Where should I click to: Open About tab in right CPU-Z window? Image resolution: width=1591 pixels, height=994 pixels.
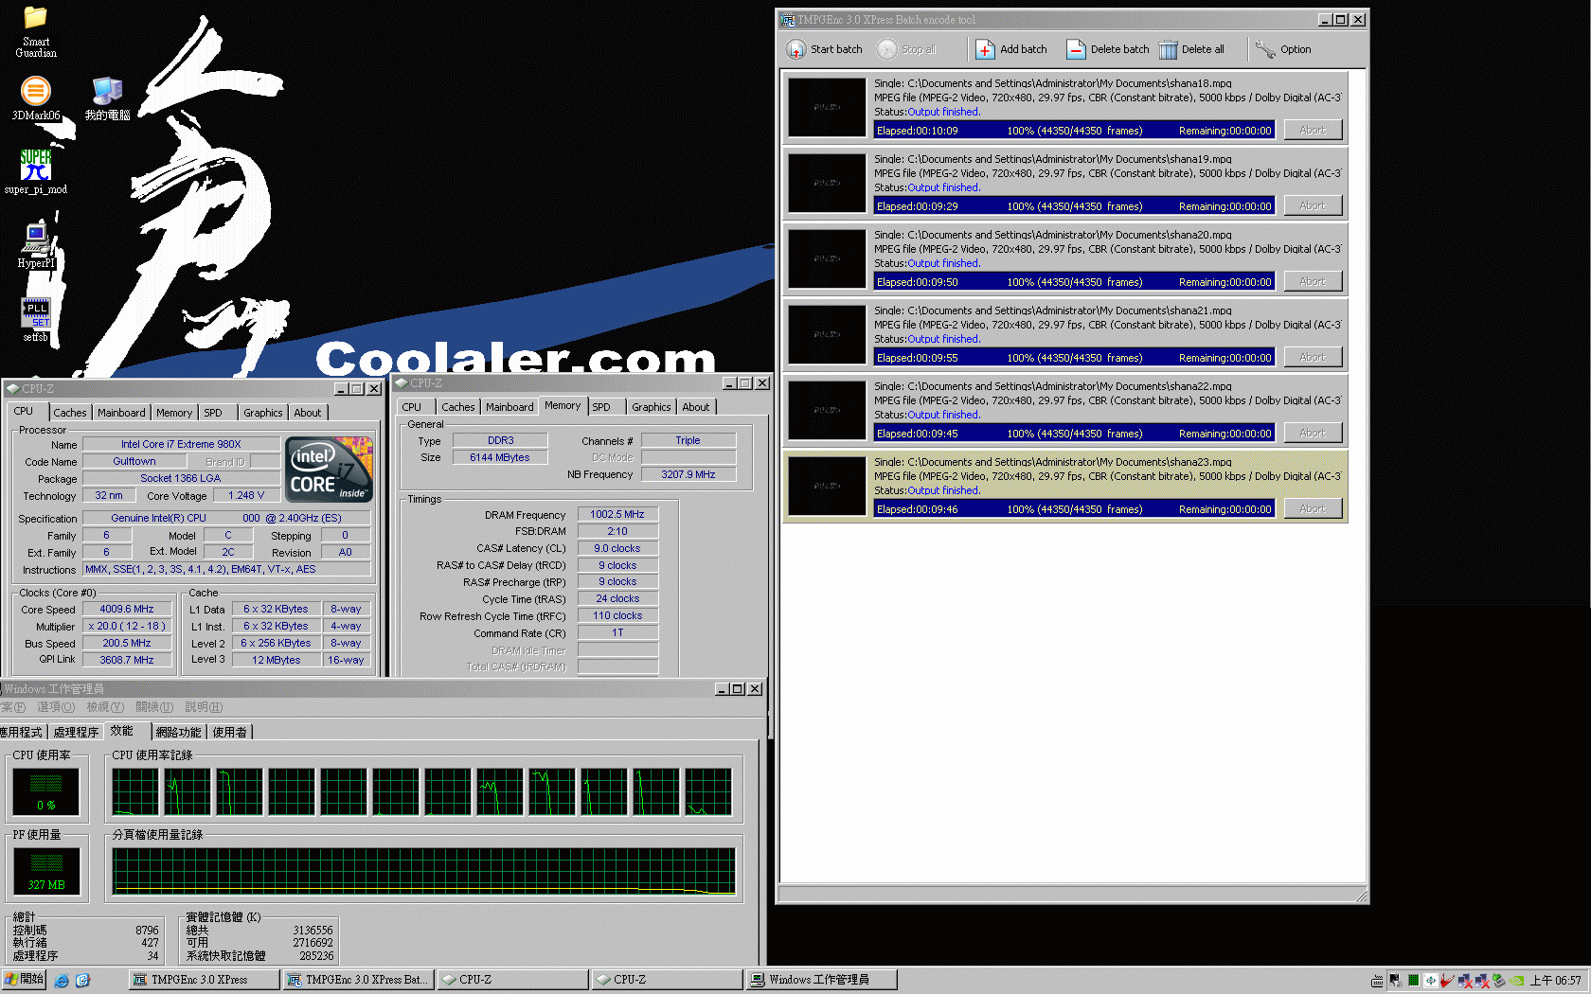tap(696, 407)
